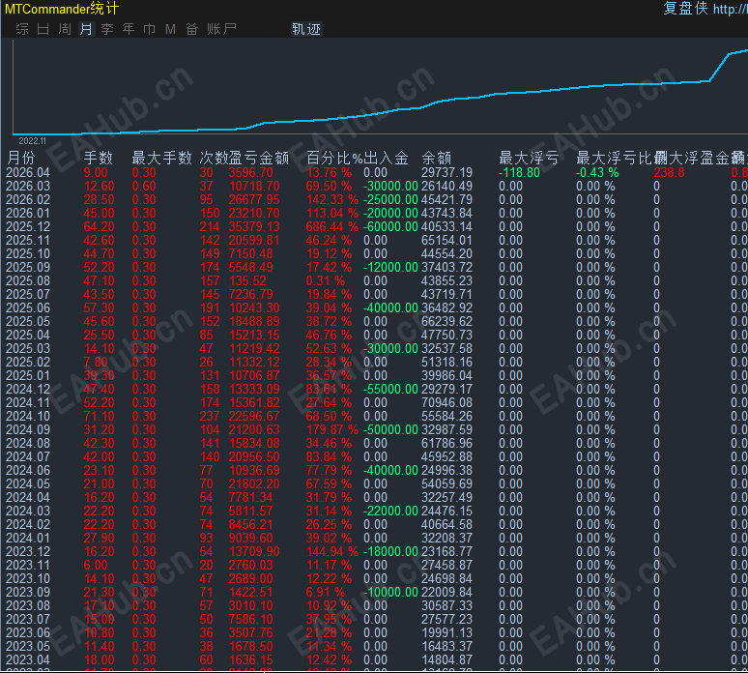This screenshot has height=673, width=748.
Task: Click balance value 14804.87
Action: [x=446, y=659]
